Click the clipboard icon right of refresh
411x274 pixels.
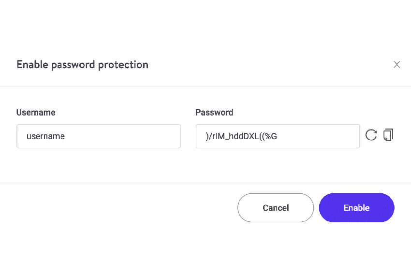coord(388,135)
